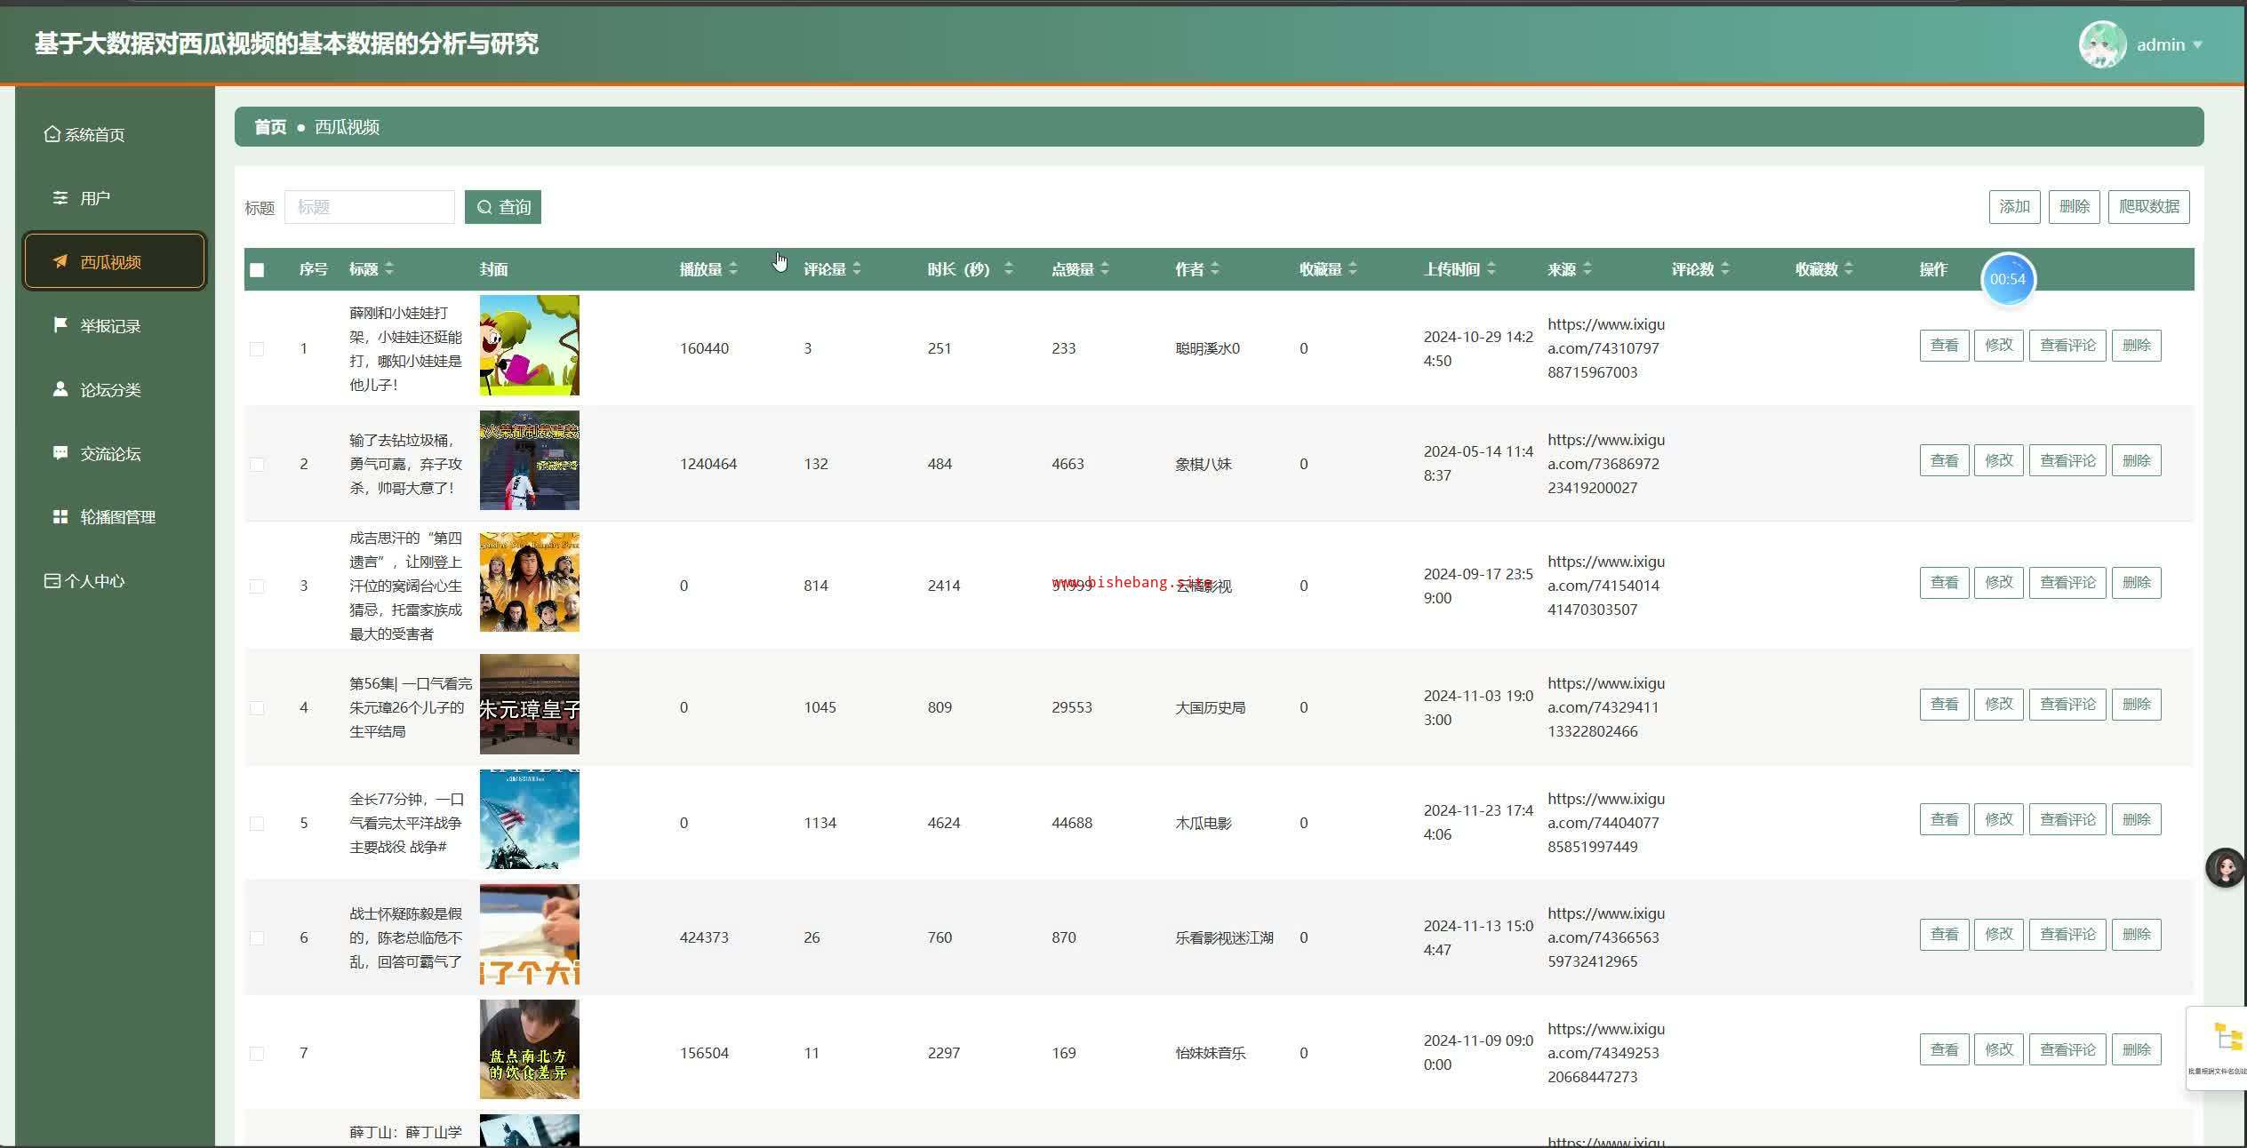
Task: Sort table by 播放量 column arrows
Action: pos(733,269)
